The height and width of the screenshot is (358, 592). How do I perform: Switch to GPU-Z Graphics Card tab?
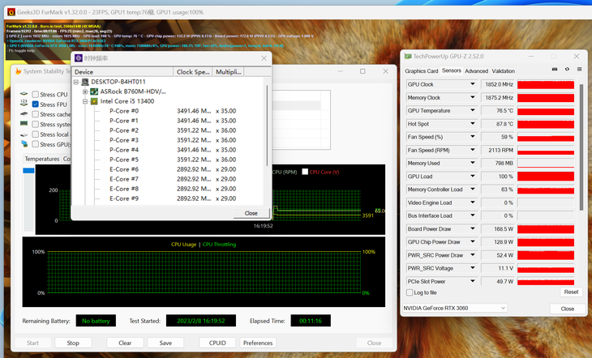pyautogui.click(x=422, y=71)
